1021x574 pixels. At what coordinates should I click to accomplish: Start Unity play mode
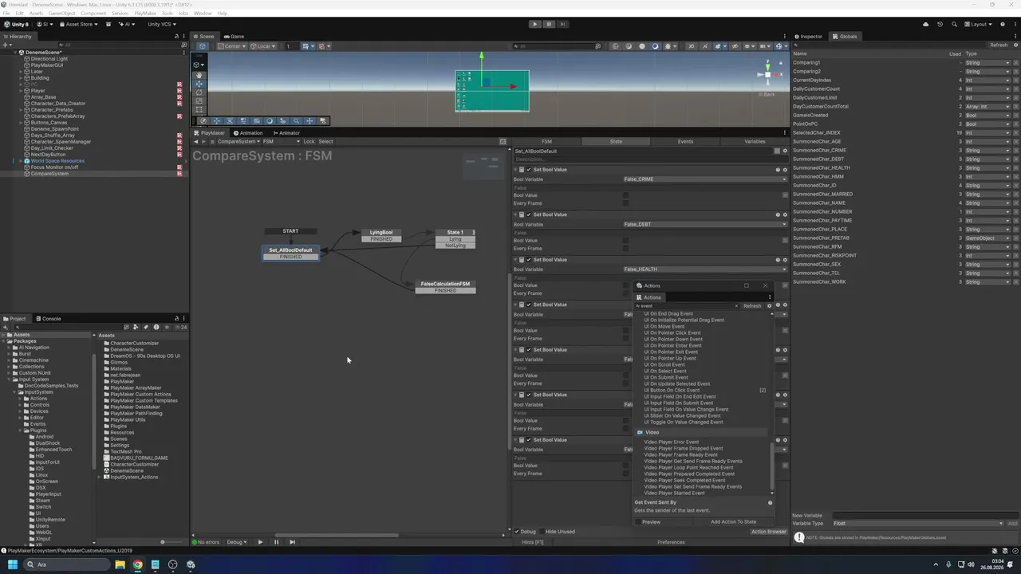534,24
